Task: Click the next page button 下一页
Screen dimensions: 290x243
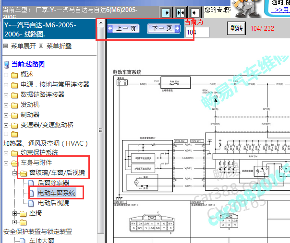Action: click(164, 28)
